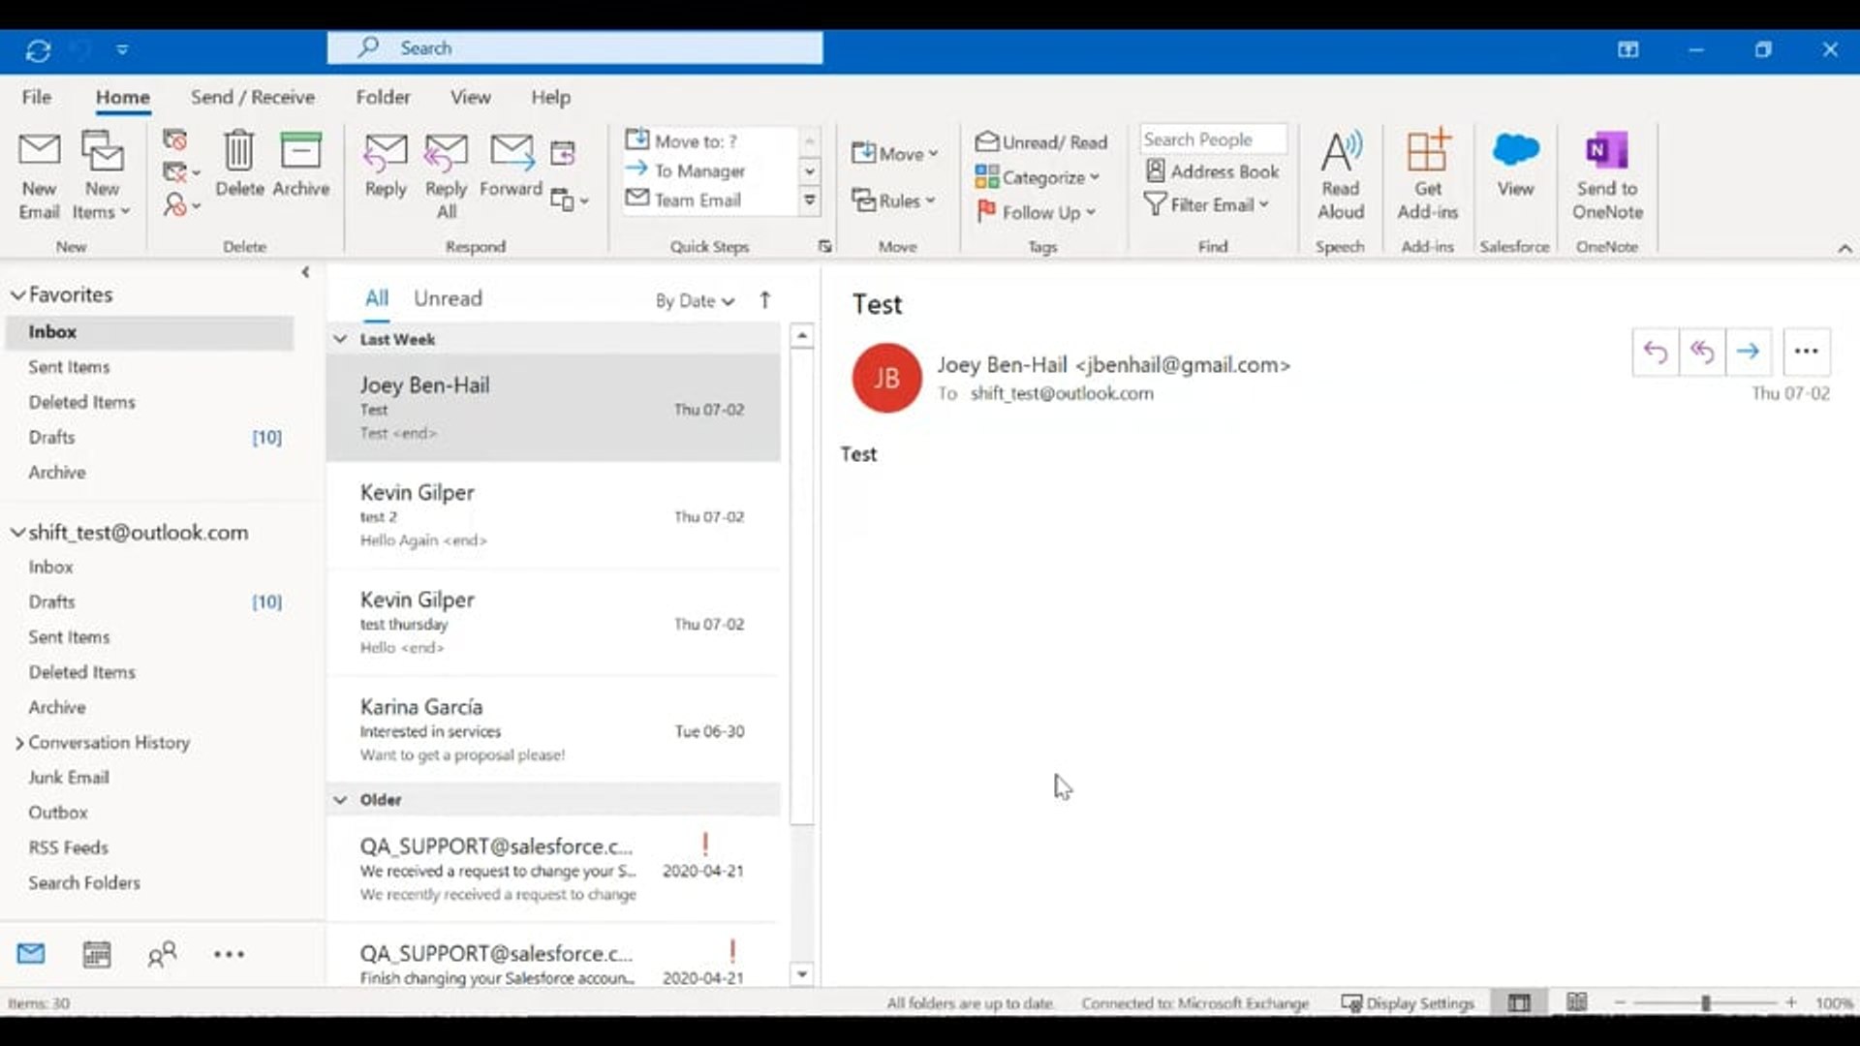The width and height of the screenshot is (1860, 1046).
Task: Toggle Unread/Read status of the message
Action: click(x=1041, y=141)
